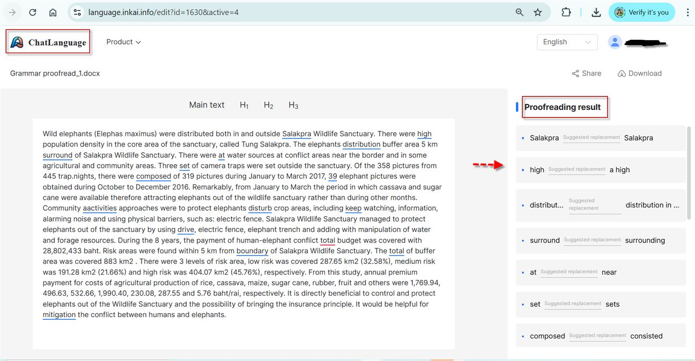The height and width of the screenshot is (361, 695).
Task: Click the browser reload icon
Action: (x=33, y=12)
